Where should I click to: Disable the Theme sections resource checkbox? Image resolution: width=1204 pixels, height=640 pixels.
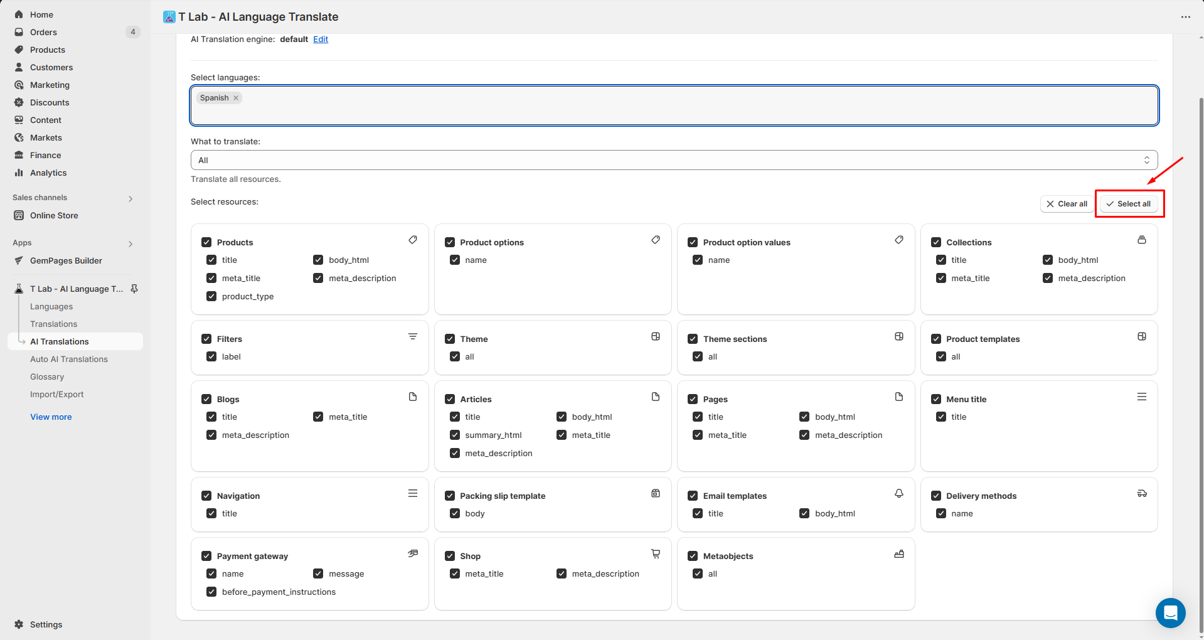coord(693,339)
